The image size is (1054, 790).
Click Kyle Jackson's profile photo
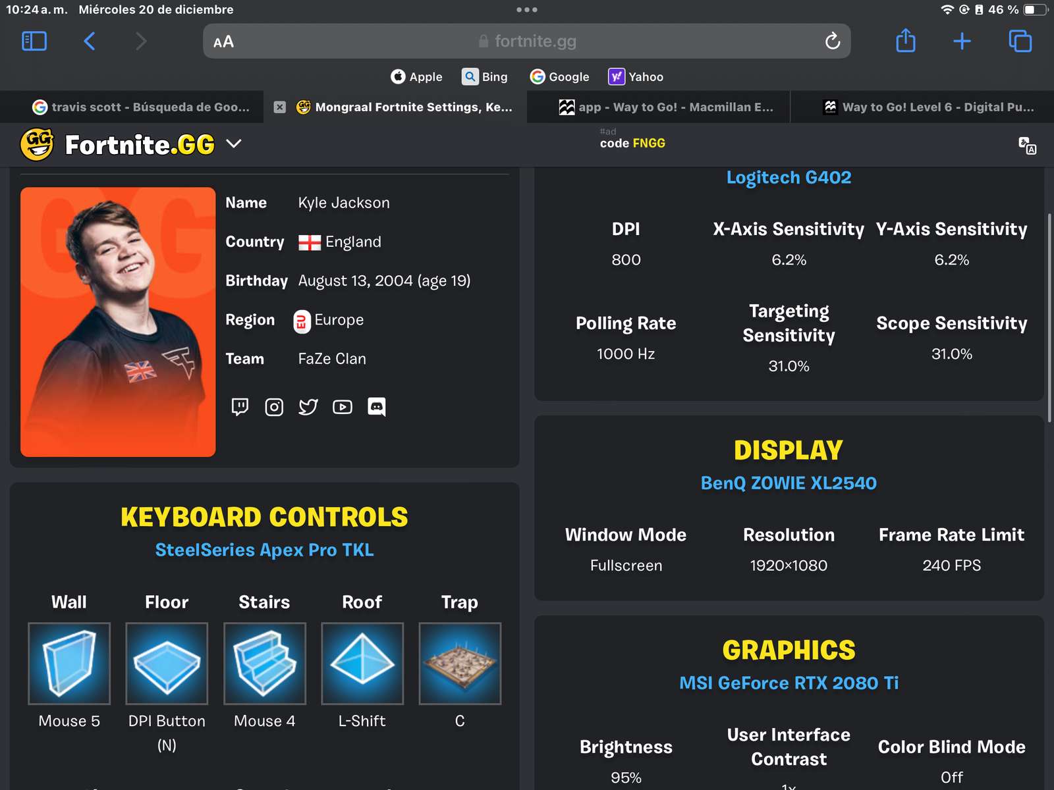[118, 322]
